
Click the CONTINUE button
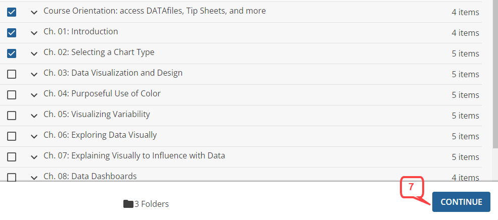point(461,202)
